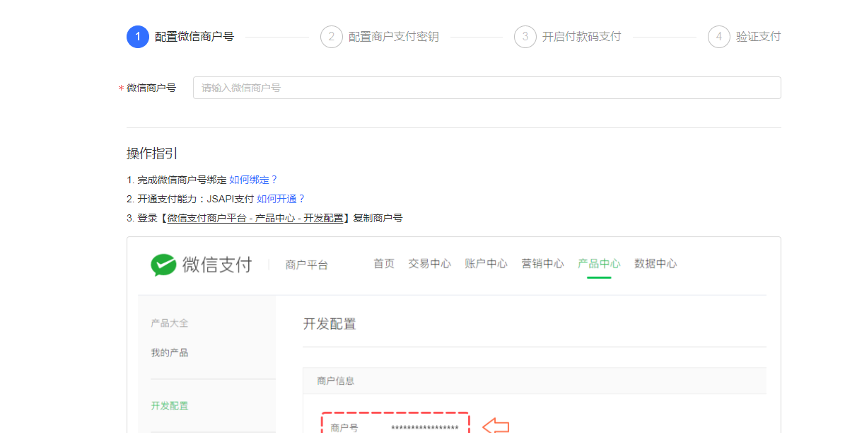
Task: Click the text 完成微信商户号绑定
Action: (x=182, y=180)
